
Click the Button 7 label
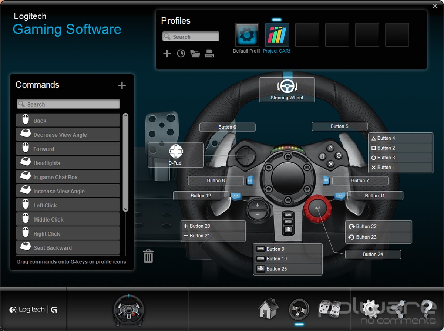(360, 180)
